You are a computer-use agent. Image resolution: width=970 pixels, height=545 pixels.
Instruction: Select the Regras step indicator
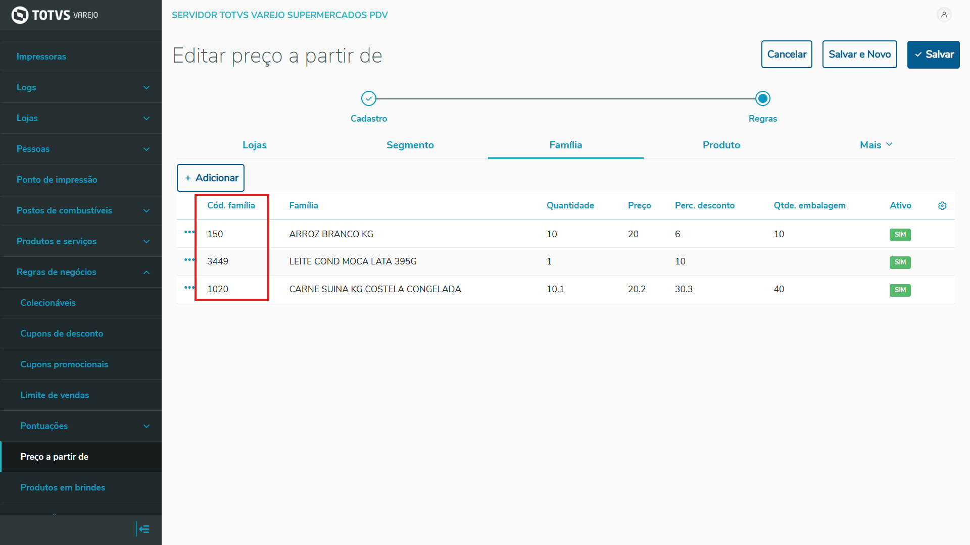762,98
